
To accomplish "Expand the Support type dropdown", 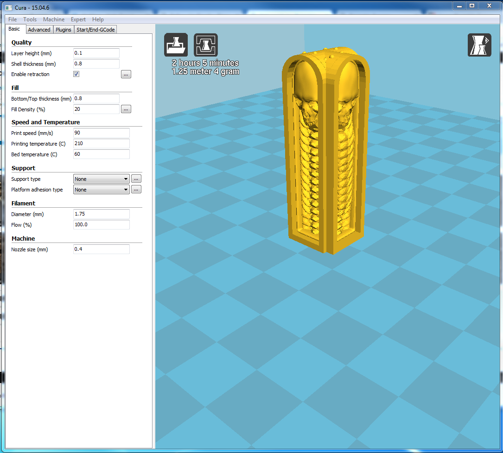I will pos(102,179).
